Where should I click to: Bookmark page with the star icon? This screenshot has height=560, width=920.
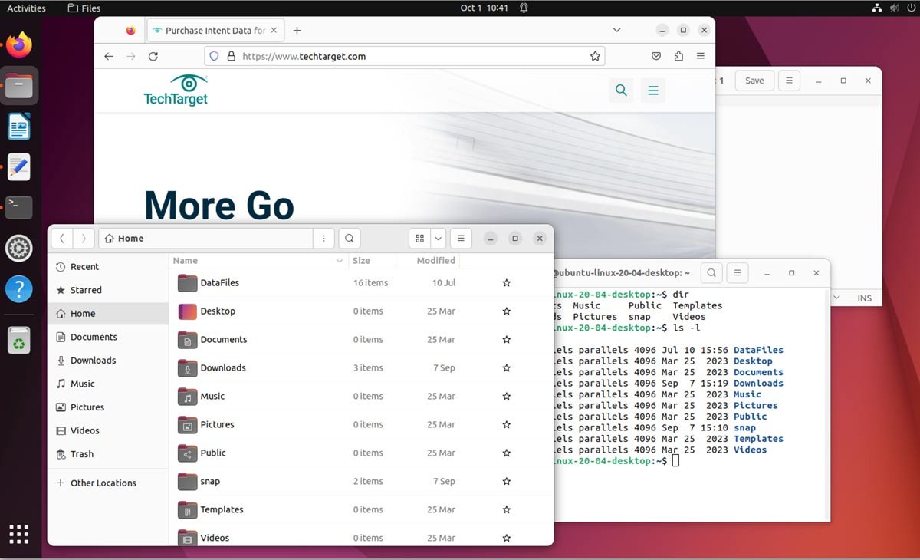[595, 56]
